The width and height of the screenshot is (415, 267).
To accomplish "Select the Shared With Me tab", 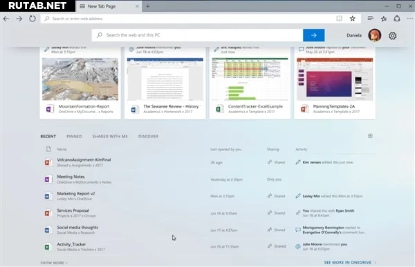I will pyautogui.click(x=110, y=137).
